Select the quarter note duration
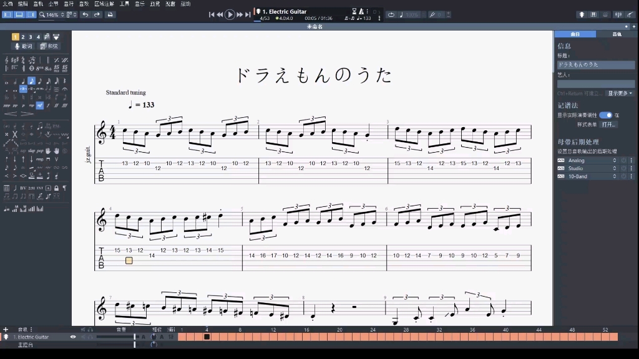The width and height of the screenshot is (639, 359). pyautogui.click(x=23, y=81)
